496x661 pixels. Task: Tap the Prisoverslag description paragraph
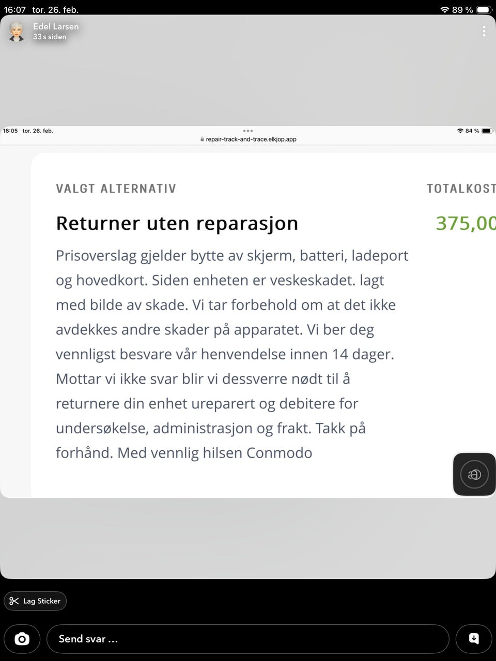coord(232,354)
